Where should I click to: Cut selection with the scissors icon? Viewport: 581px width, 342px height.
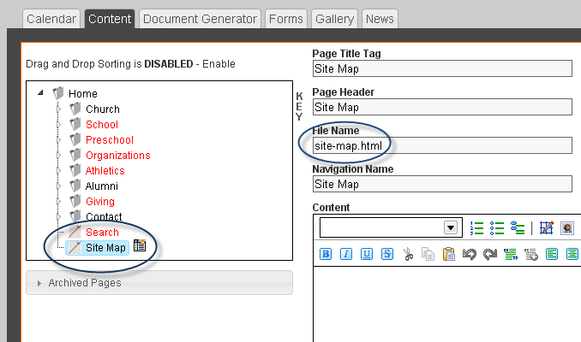click(408, 254)
